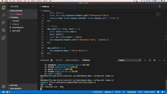Change indentation via 'Spaces: 2'
Image resolution: width=167 pixels, height=94 pixels.
point(109,92)
